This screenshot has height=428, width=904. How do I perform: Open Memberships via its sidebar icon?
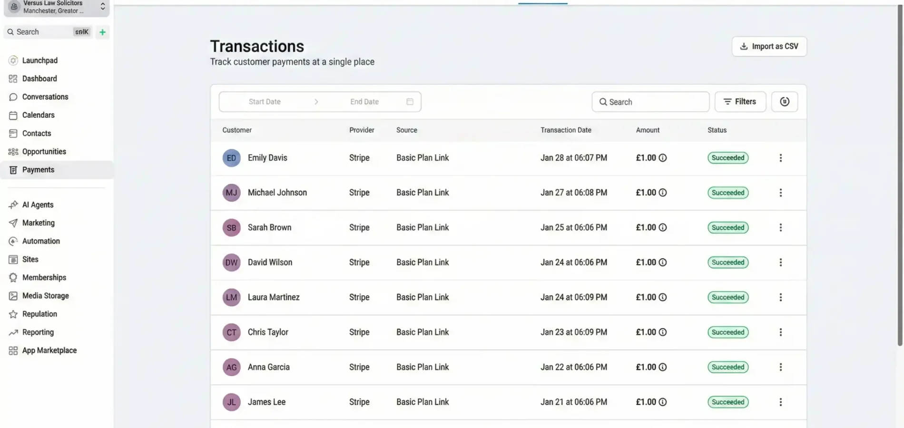click(x=13, y=277)
